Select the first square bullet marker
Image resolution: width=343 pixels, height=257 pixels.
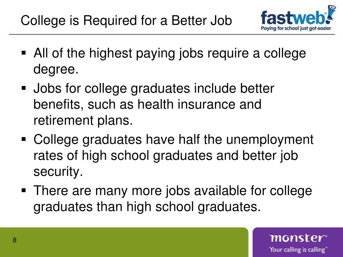[24, 53]
